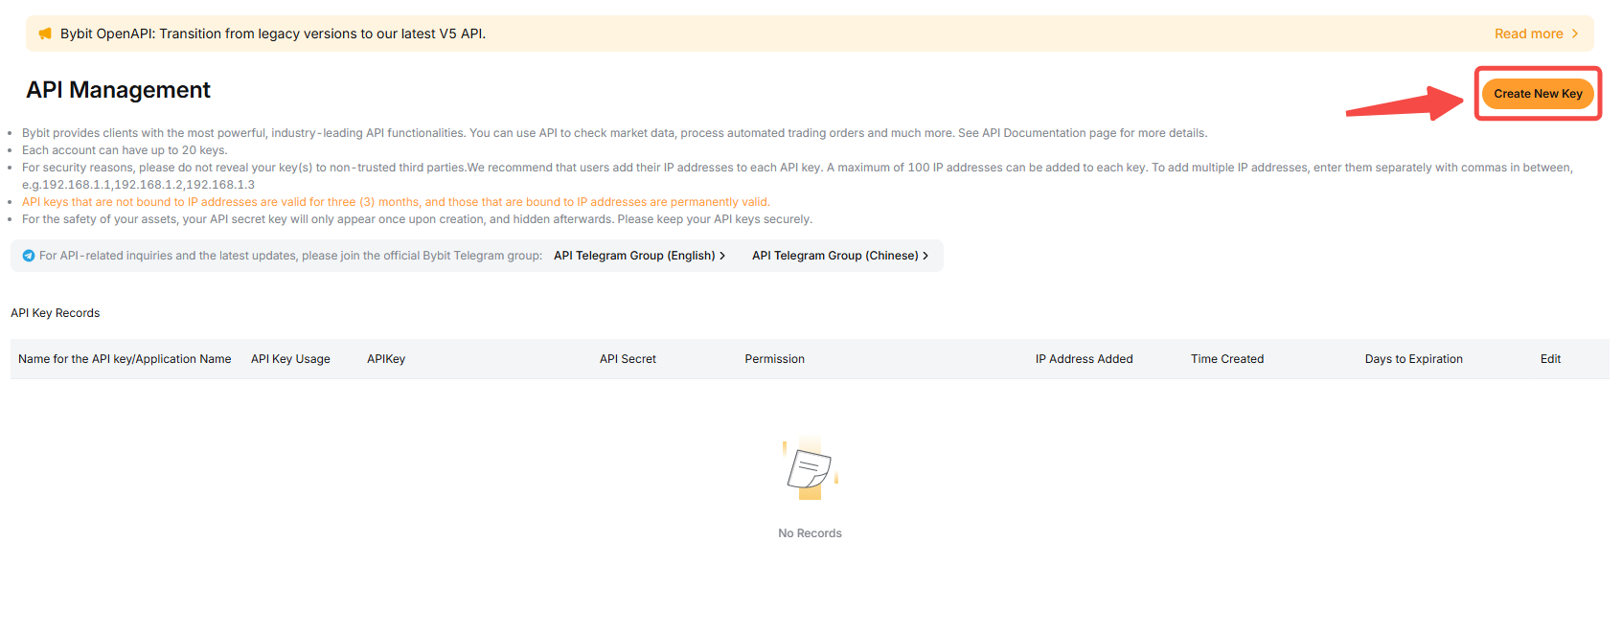This screenshot has height=632, width=1622.
Task: Click the Telegram logo icon
Action: pyautogui.click(x=29, y=256)
